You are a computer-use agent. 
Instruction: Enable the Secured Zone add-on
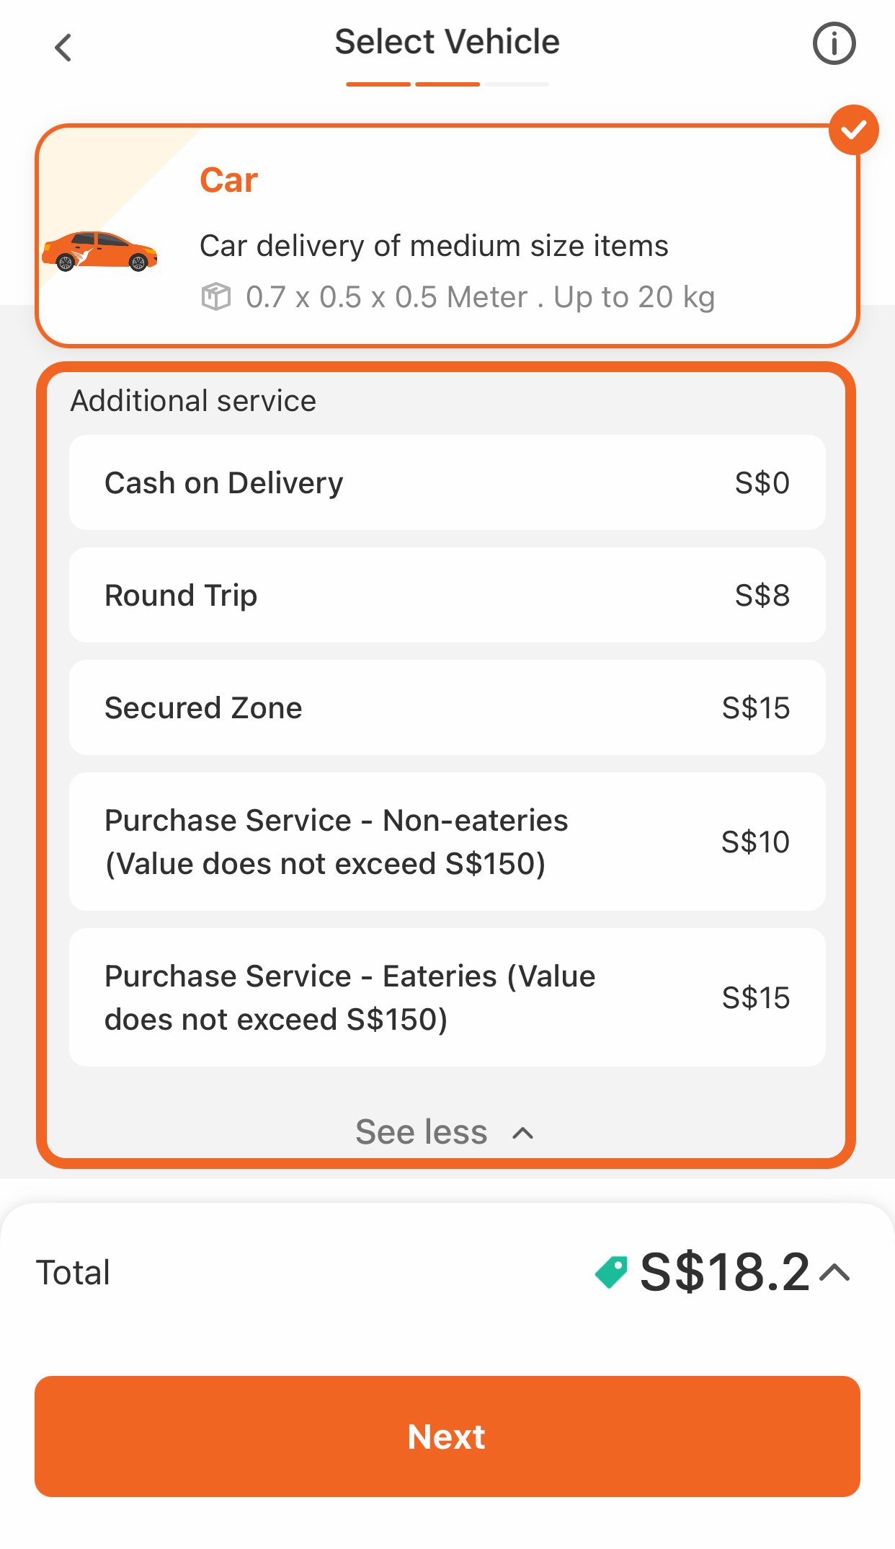coord(447,707)
